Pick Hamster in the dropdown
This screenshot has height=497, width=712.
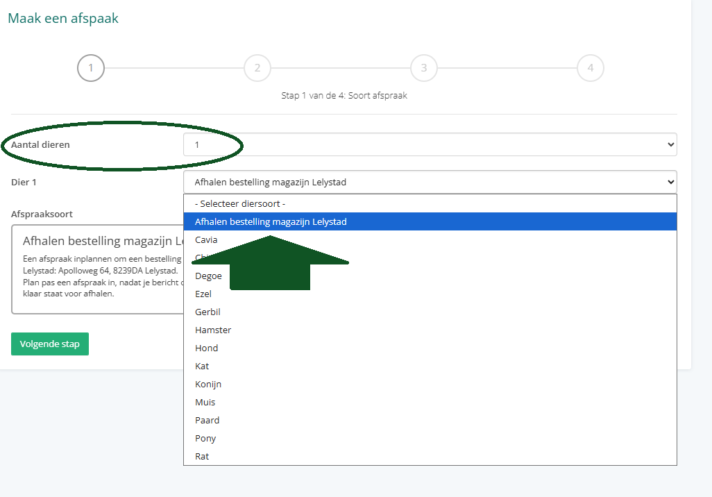(213, 330)
